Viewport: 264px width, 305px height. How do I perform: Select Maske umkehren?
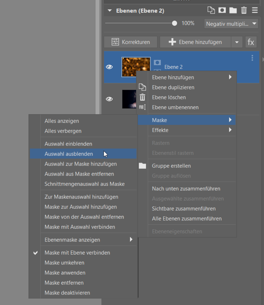click(83, 263)
